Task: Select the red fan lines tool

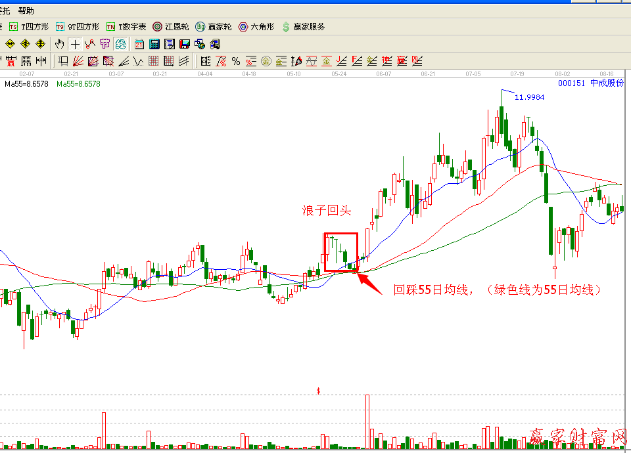Action: pos(78,61)
